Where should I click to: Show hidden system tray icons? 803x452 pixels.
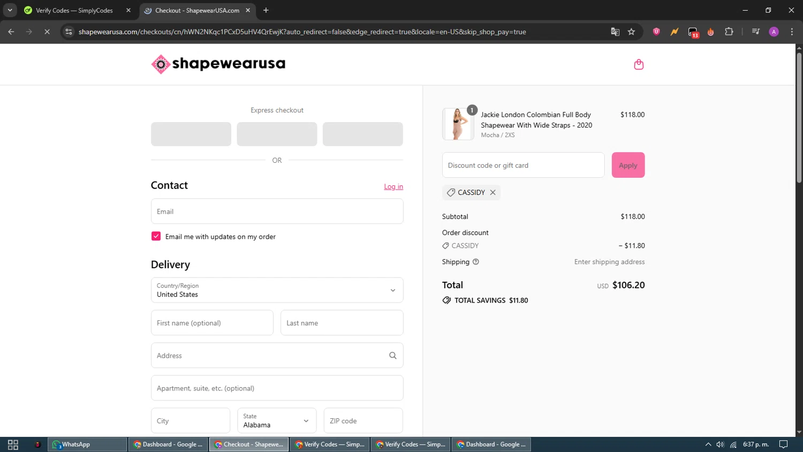(708, 445)
